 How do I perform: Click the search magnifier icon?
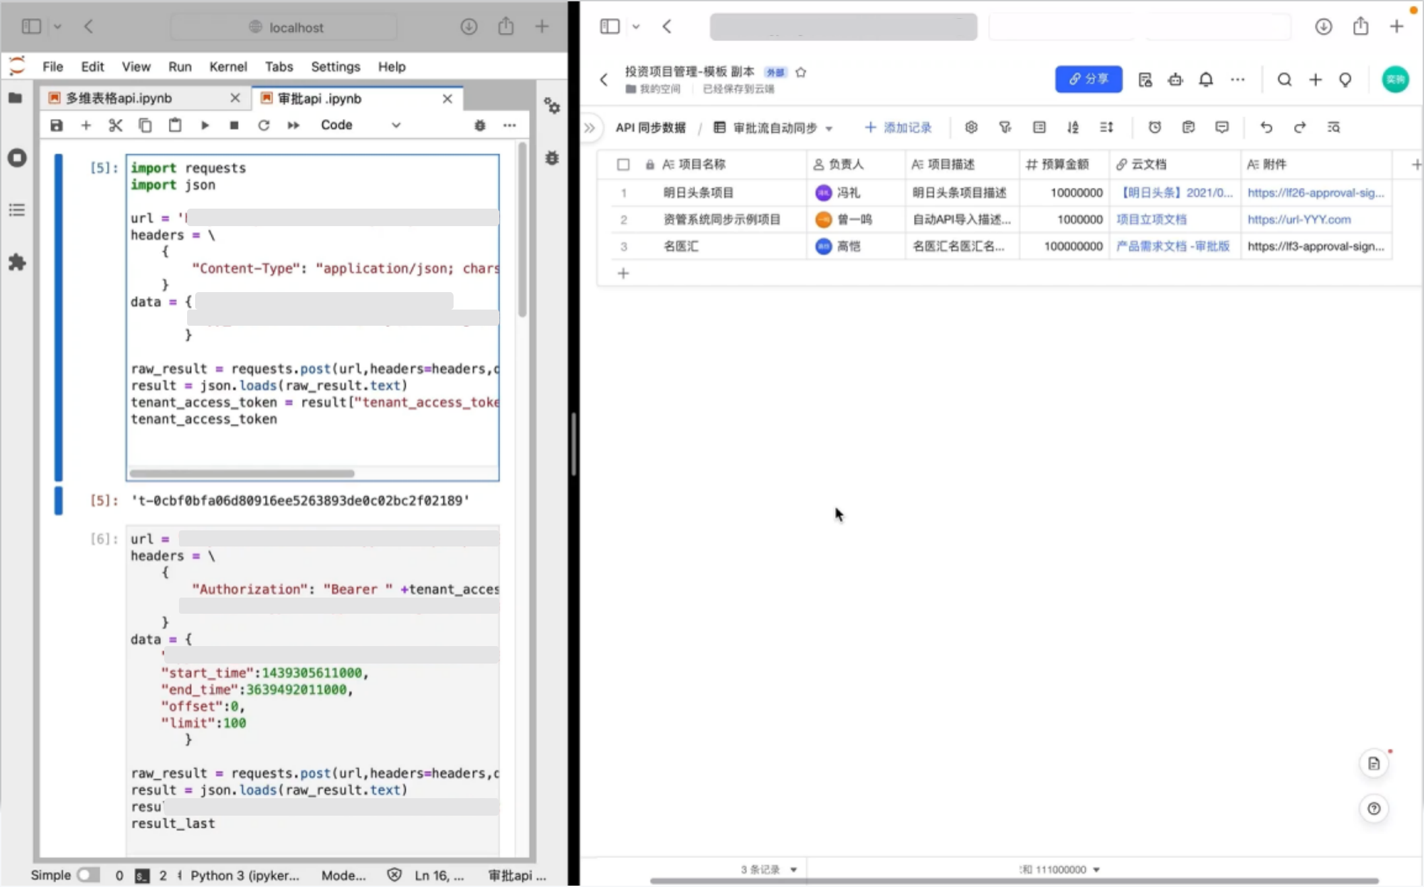[1284, 79]
